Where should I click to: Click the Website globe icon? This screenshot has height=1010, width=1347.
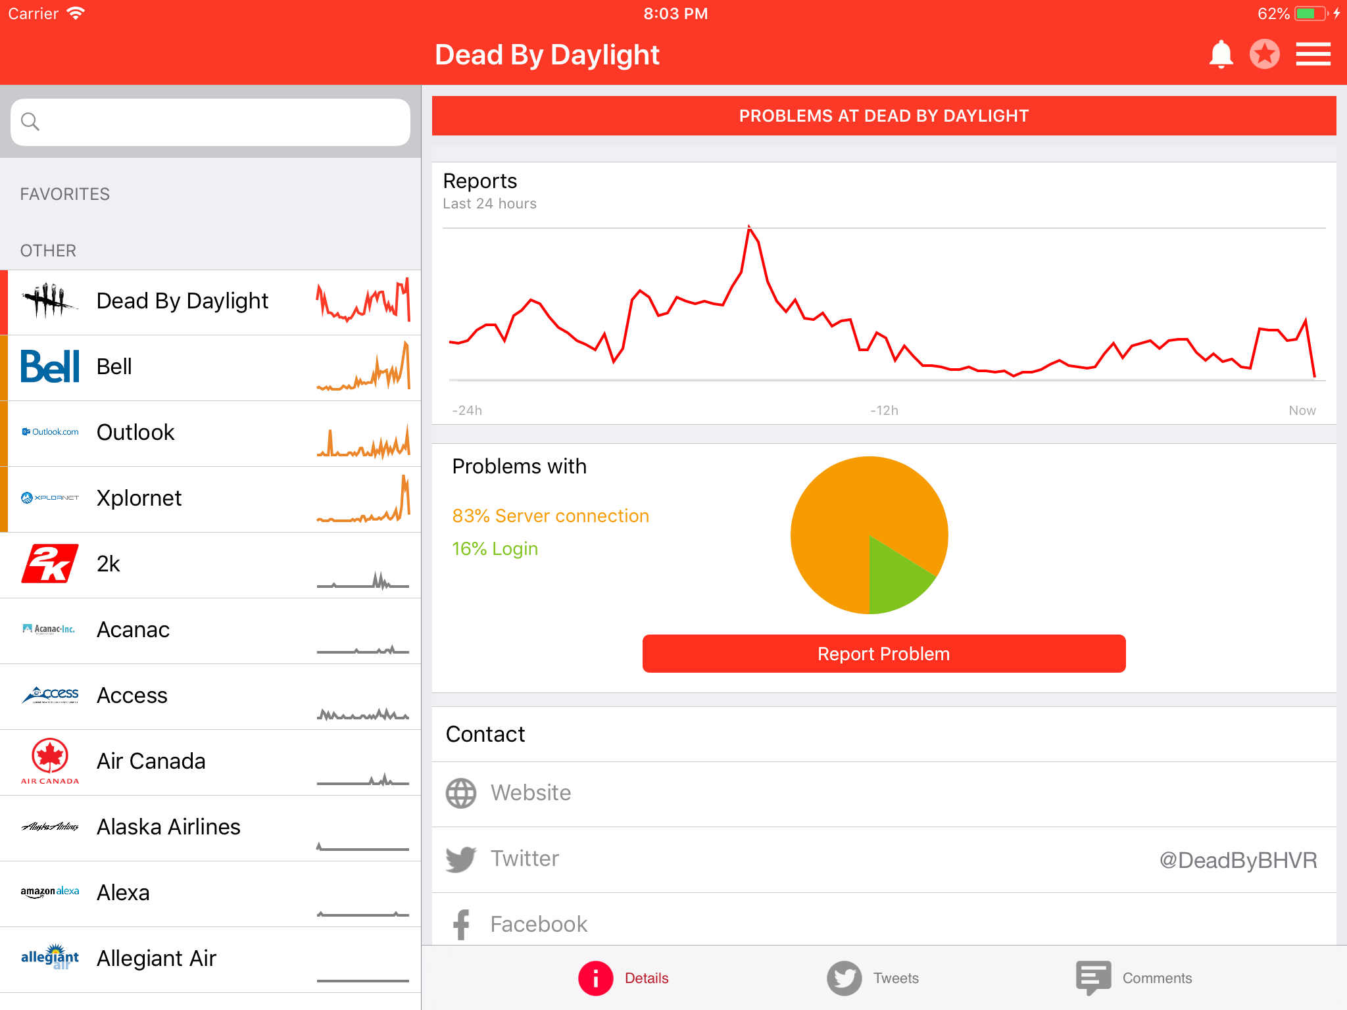coord(461,793)
